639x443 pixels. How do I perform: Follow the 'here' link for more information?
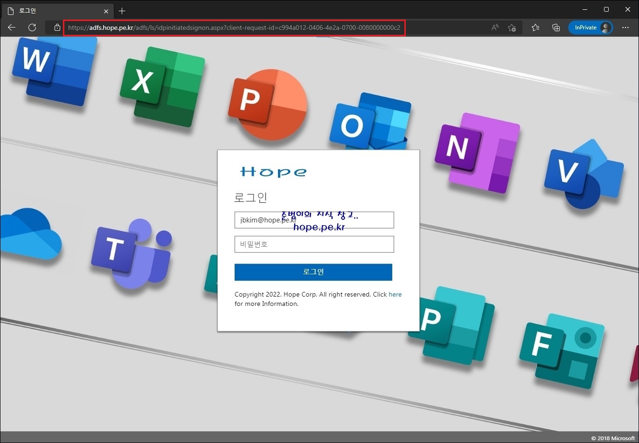point(395,294)
